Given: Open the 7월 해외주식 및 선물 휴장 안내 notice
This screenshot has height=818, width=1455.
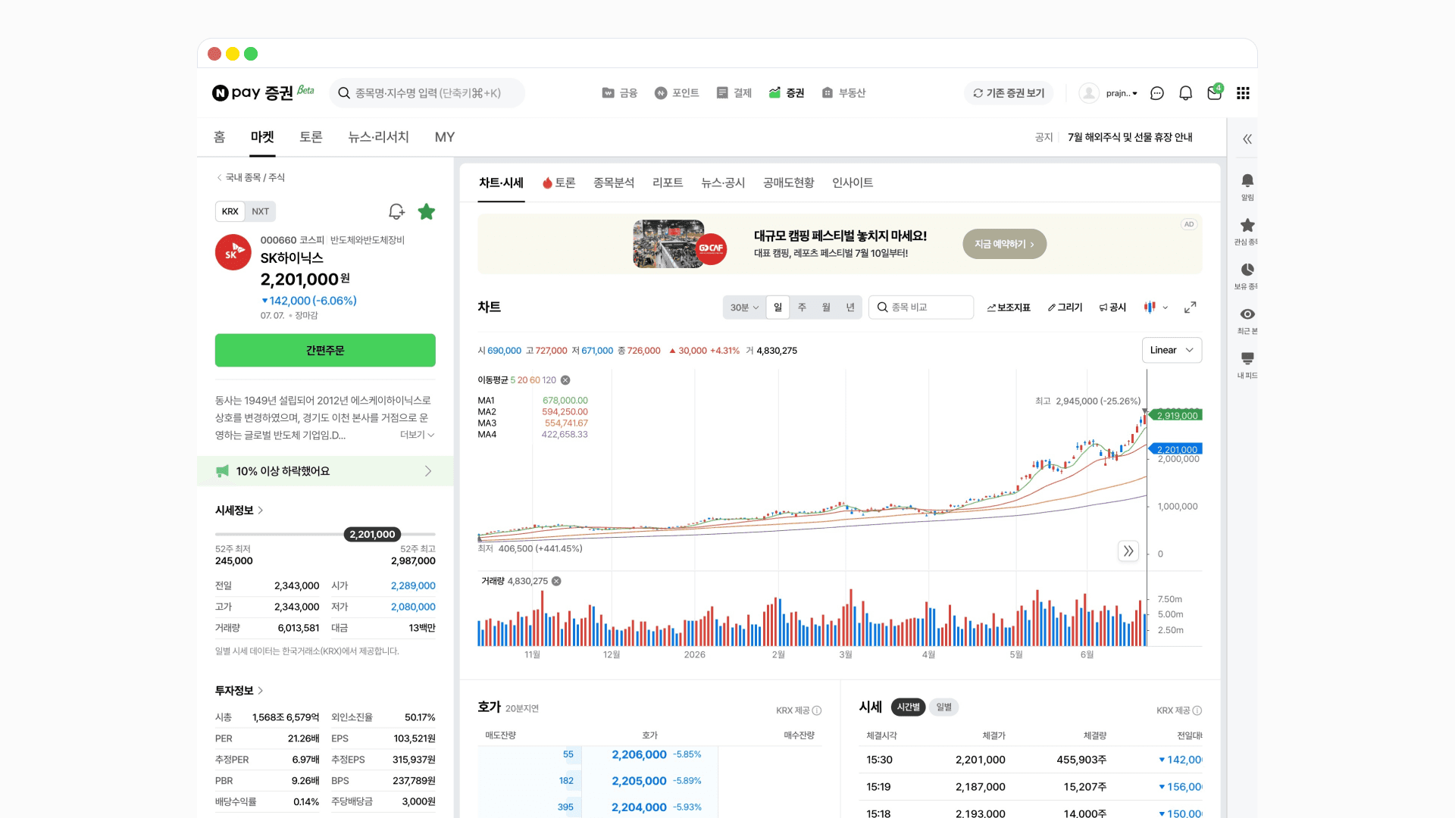Looking at the screenshot, I should [1130, 137].
